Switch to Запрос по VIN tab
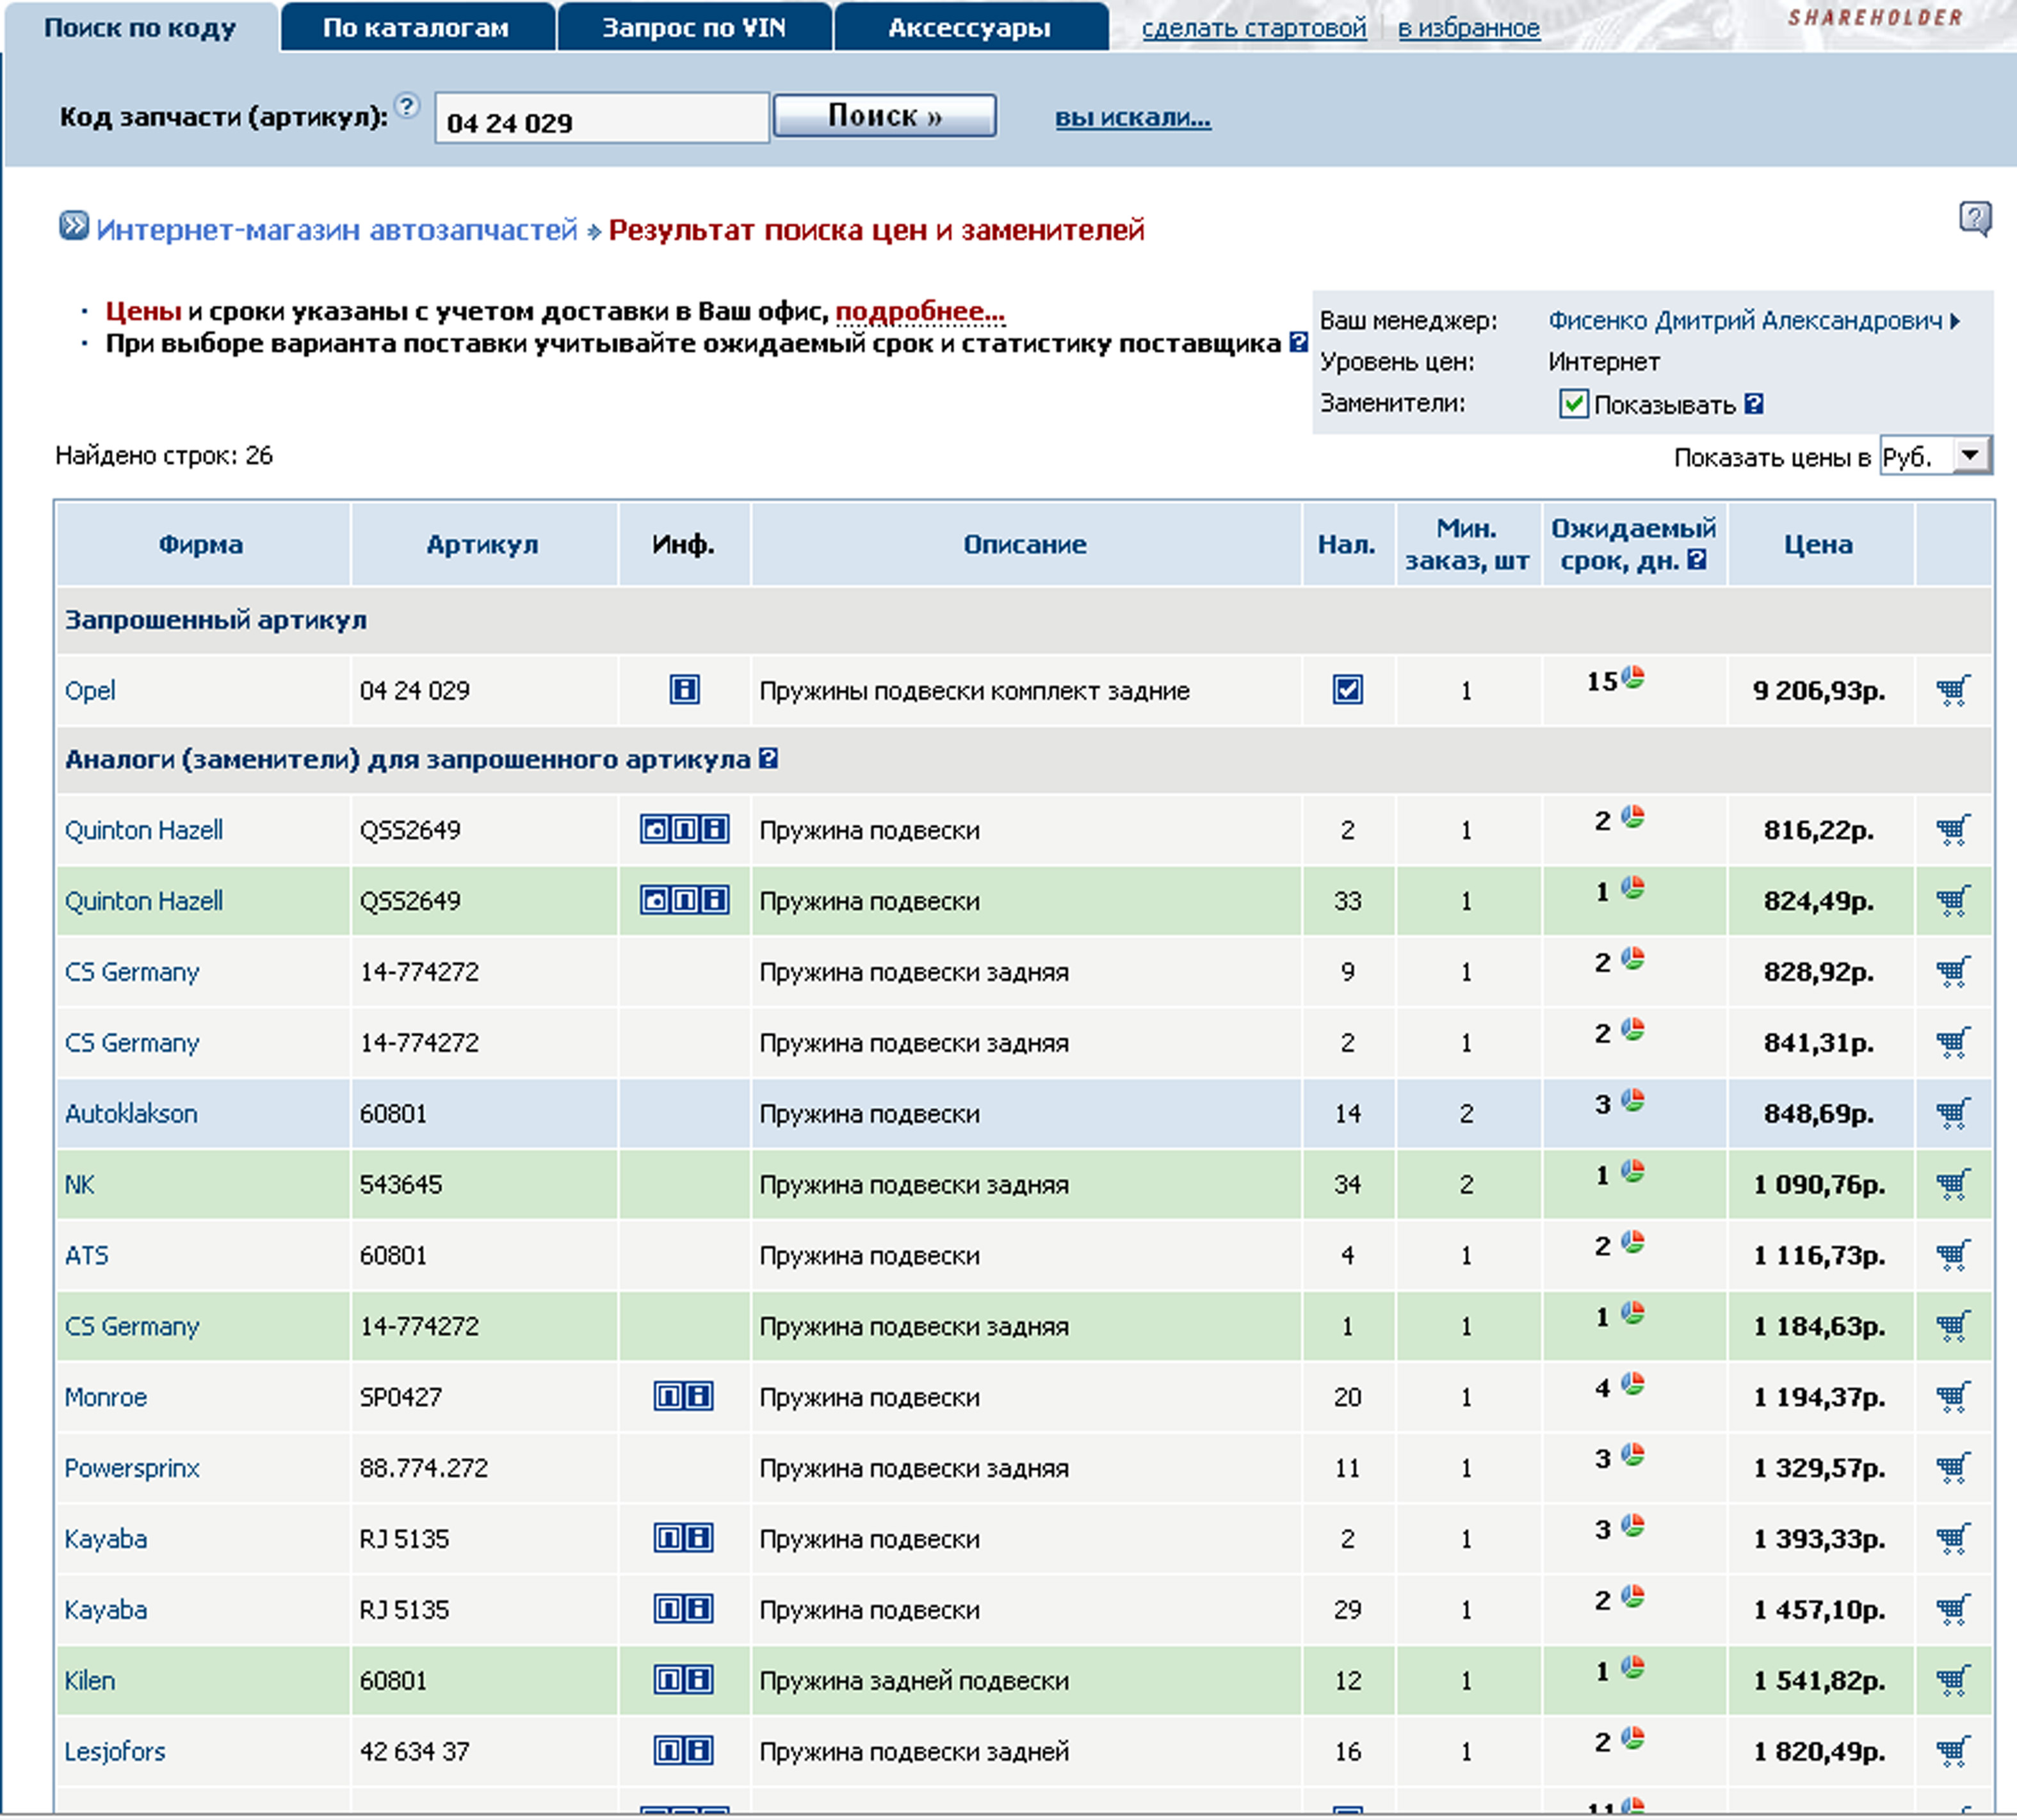This screenshot has height=1820, width=2017. coord(694,27)
